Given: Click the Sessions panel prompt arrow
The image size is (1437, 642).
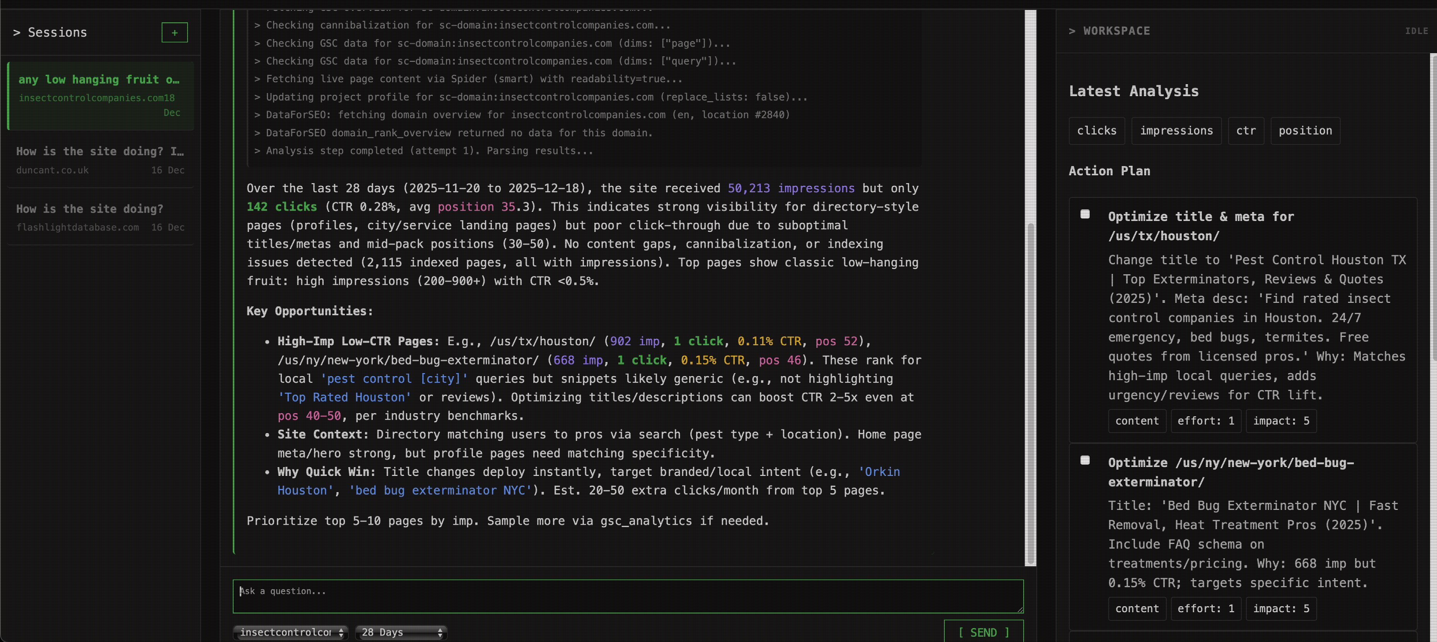Looking at the screenshot, I should coord(17,32).
